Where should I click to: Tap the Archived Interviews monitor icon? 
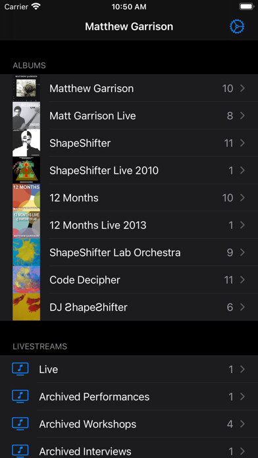pyautogui.click(x=20, y=451)
